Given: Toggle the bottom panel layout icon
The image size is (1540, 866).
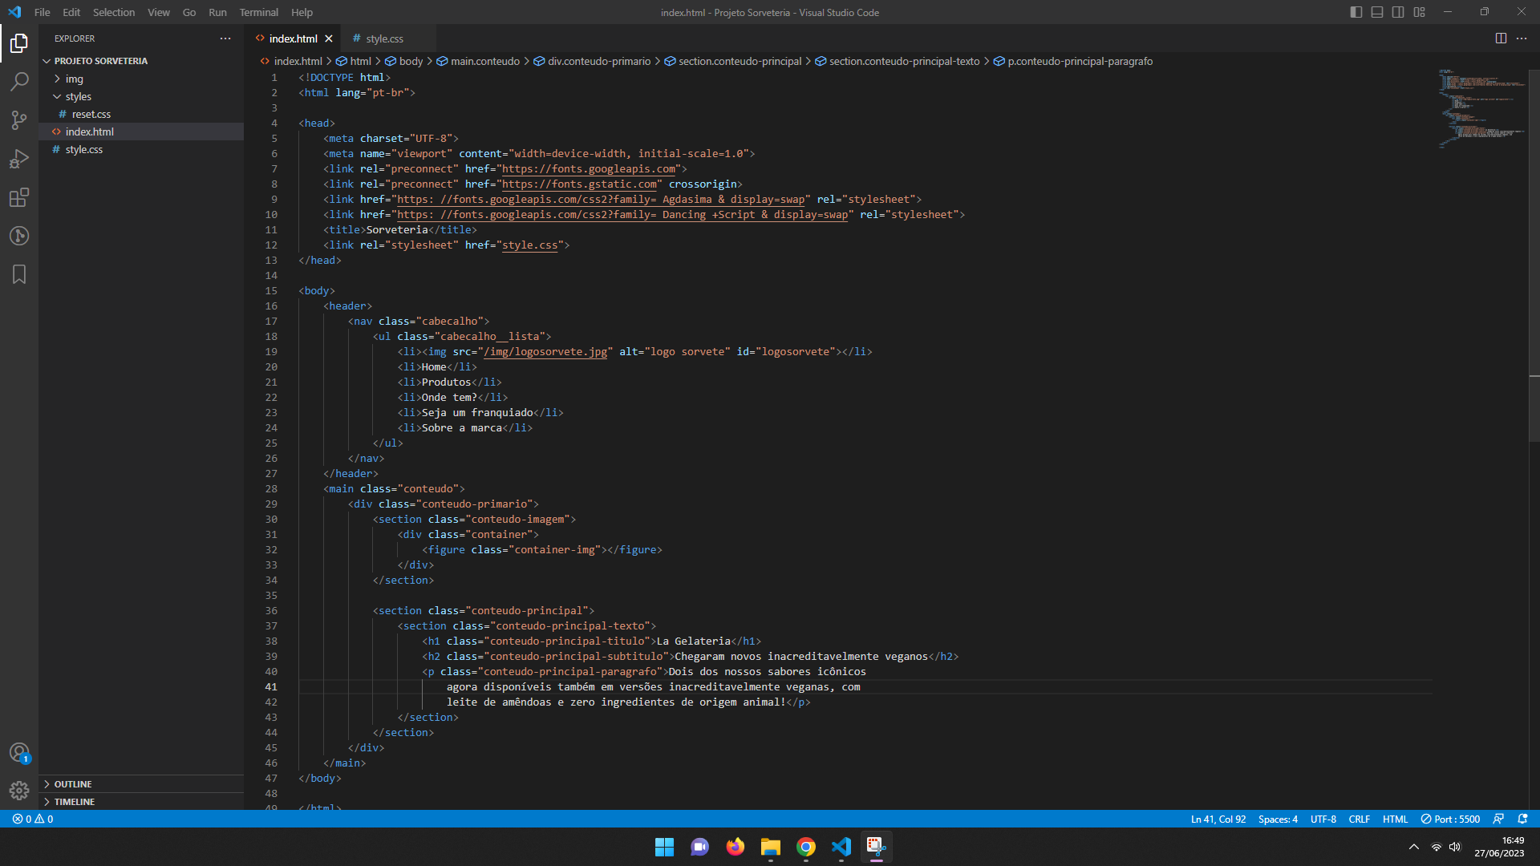Looking at the screenshot, I should click(x=1377, y=12).
